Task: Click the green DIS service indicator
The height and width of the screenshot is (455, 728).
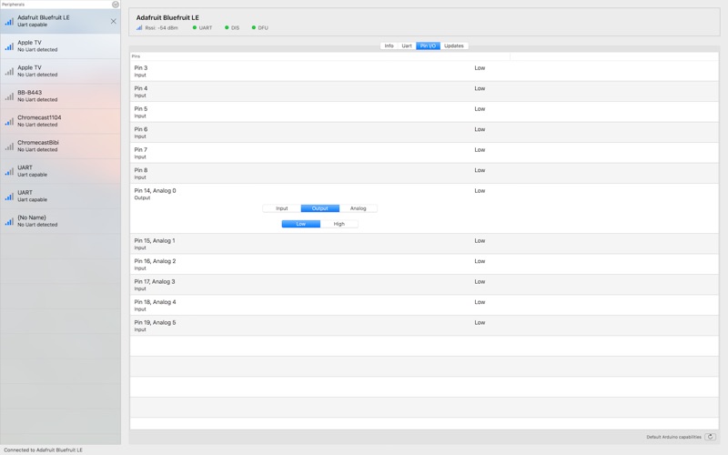Action: 227,28
